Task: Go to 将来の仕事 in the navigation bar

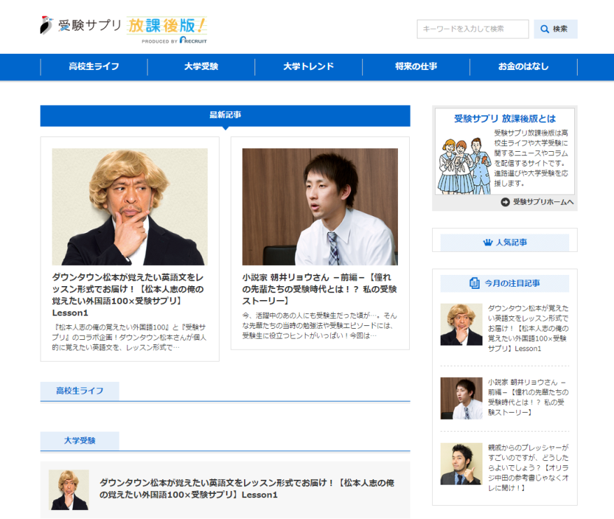Action: coord(416,67)
